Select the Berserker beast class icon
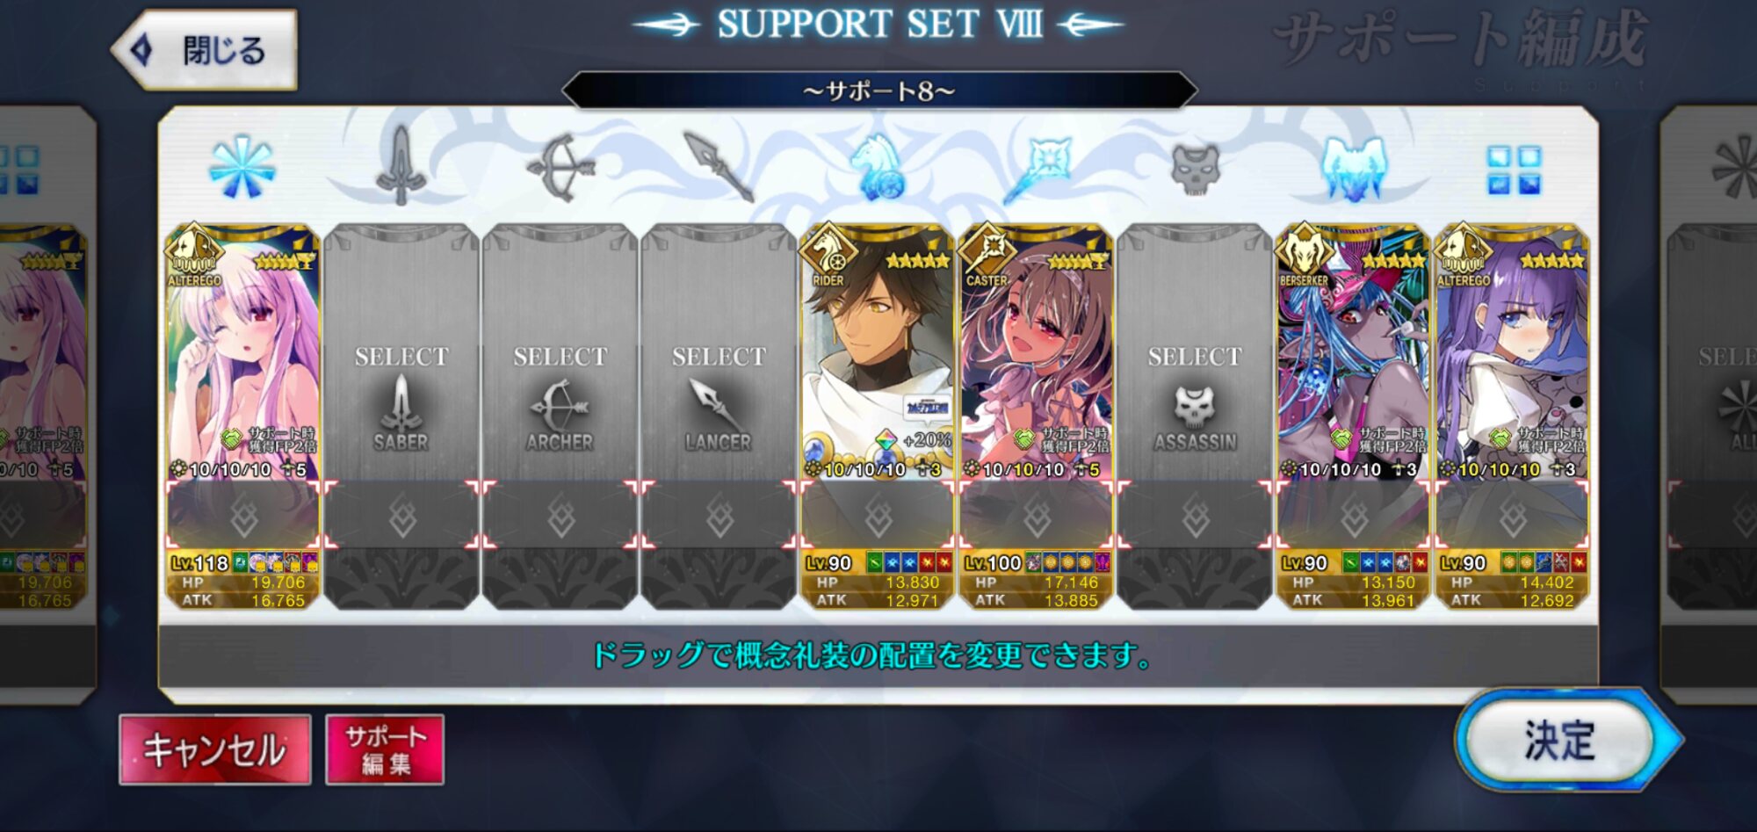This screenshot has width=1757, height=832. point(1354,167)
